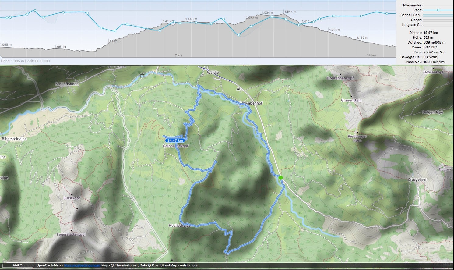
Task: Click the summit dot above Dreifahnenkopf label
Action: [340, 74]
